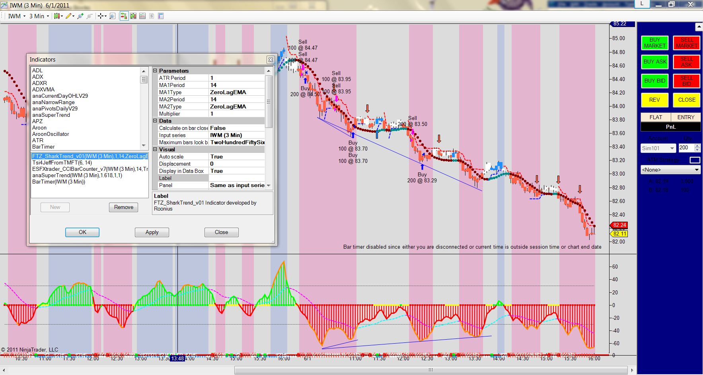Expand the crosshair cursor type arrow

coord(106,16)
